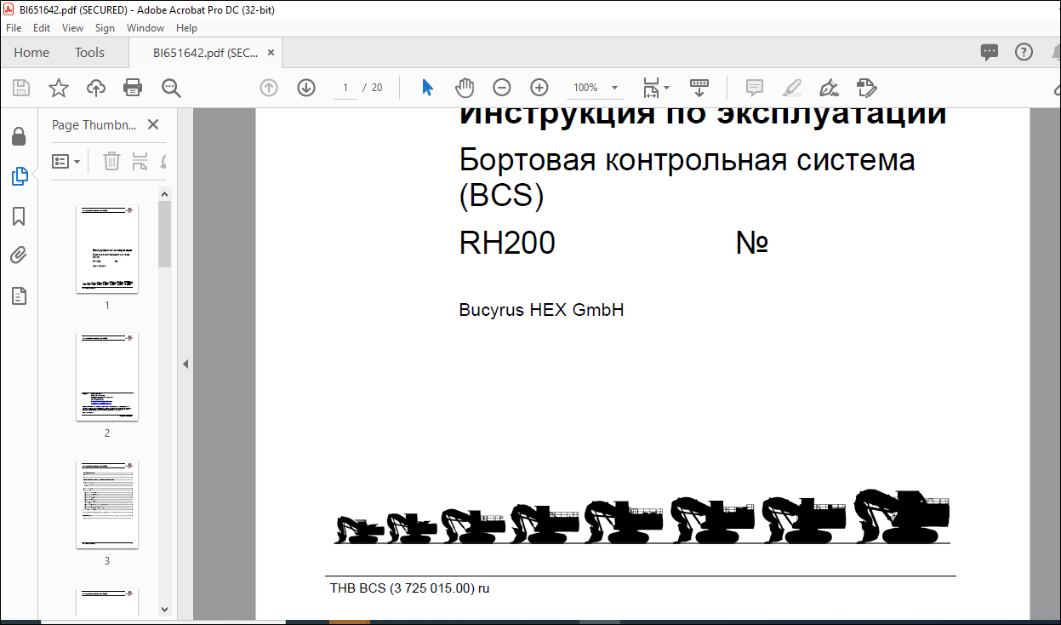Open the Find text magnifier icon
1061x625 pixels.
[171, 88]
